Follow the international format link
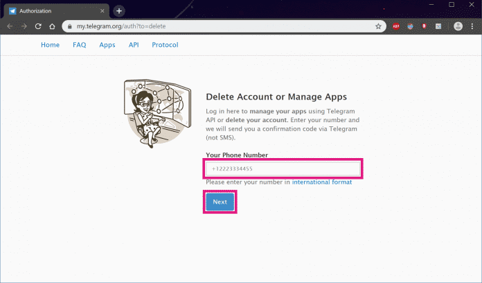482x283 pixels. tap(321, 182)
